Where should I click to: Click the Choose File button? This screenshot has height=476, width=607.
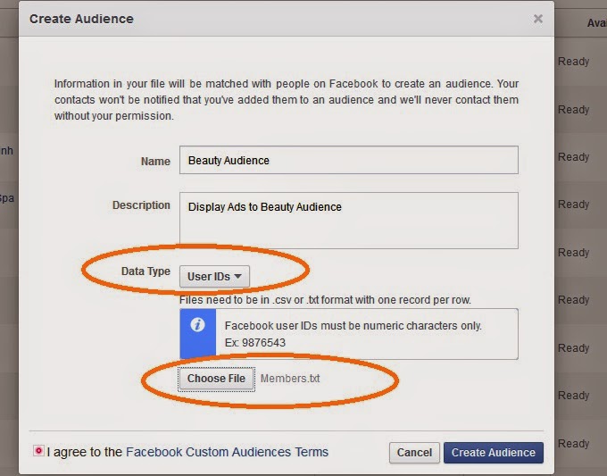coord(216,379)
